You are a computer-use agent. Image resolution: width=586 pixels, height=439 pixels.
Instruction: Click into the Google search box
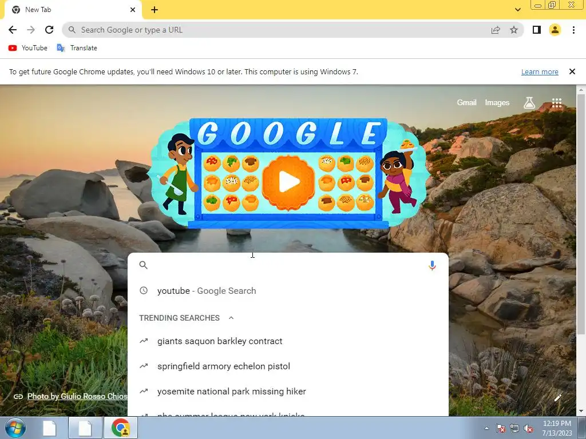click(x=288, y=265)
